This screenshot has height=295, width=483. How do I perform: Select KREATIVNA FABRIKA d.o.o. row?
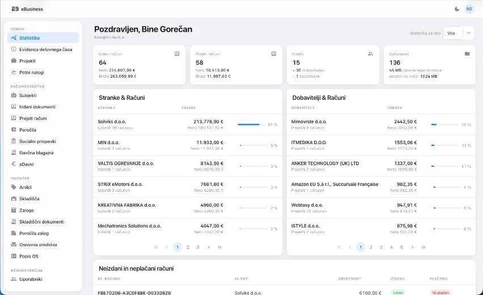188,208
